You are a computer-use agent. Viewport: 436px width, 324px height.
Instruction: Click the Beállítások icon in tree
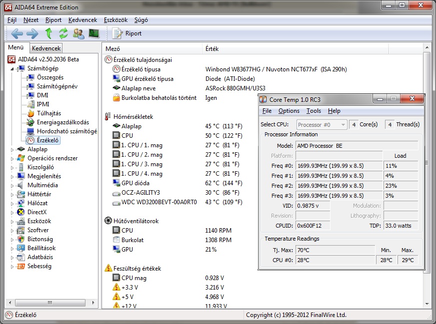tap(21, 248)
